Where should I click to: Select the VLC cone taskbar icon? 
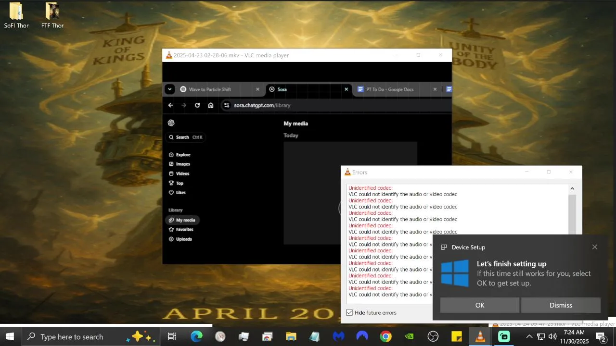[x=480, y=336]
